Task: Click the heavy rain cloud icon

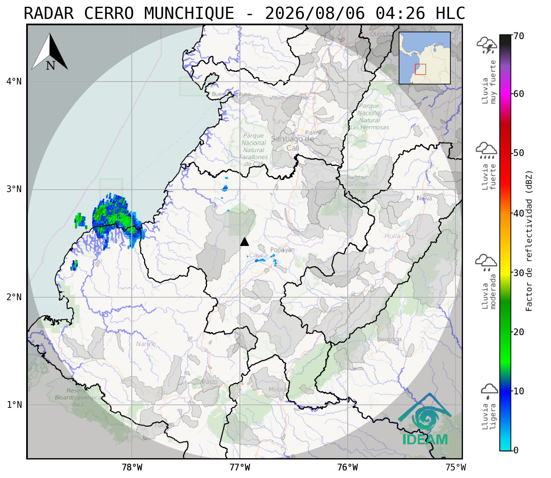Action: (487, 151)
